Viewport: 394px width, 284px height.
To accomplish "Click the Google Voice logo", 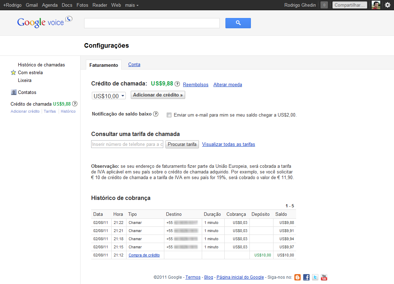I will [45, 22].
